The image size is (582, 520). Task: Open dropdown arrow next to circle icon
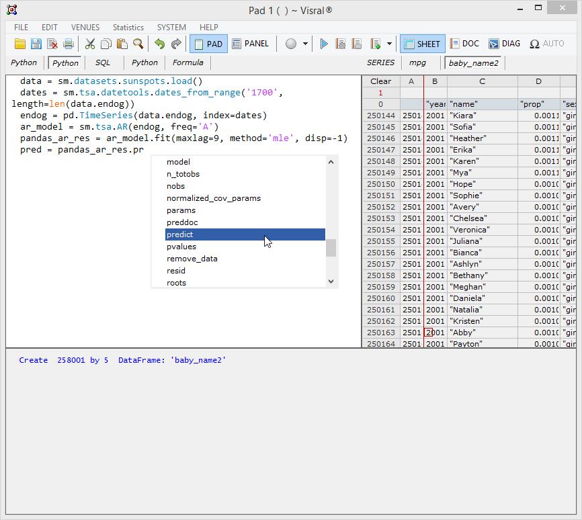click(x=305, y=44)
